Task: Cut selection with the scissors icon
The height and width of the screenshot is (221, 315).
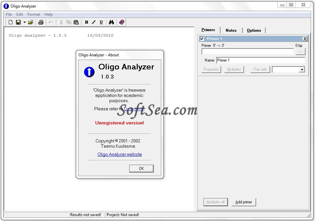Action: pyautogui.click(x=61, y=22)
